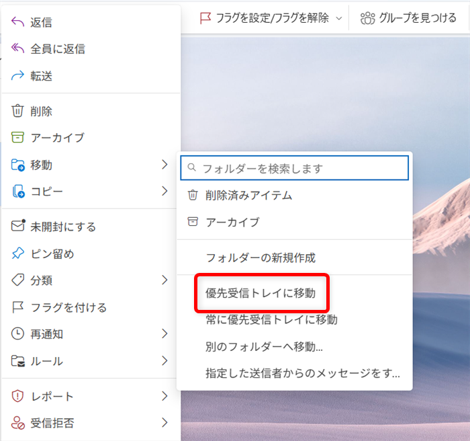Open the フラグを設定/フラグを解除 dropdown arrow
470x441 pixels.
click(x=338, y=18)
